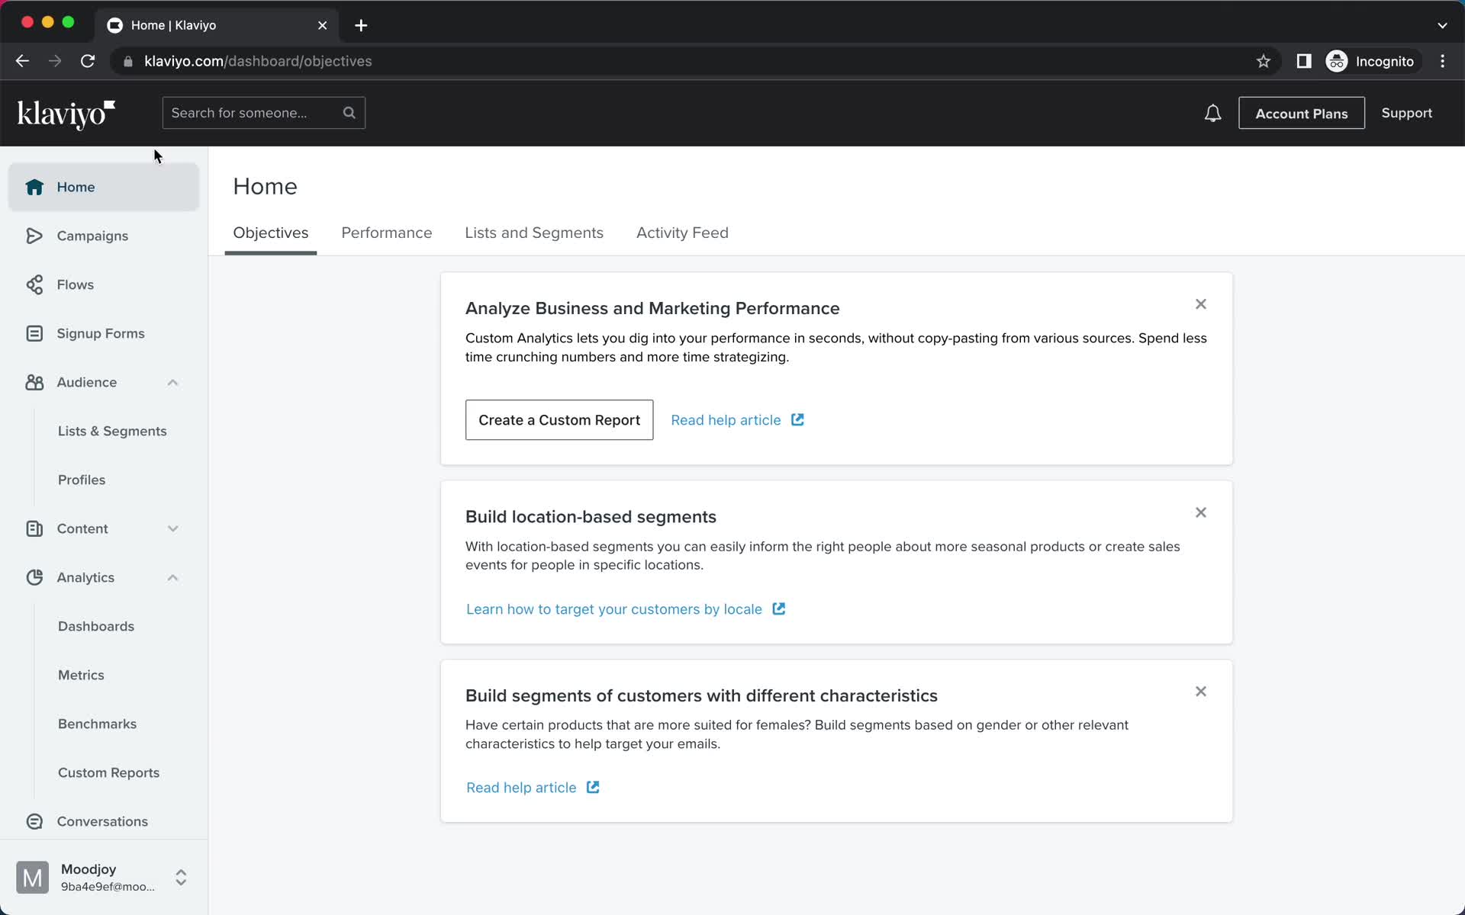This screenshot has width=1465, height=915.
Task: Open the Chrome three-dot menu
Action: 1442,61
